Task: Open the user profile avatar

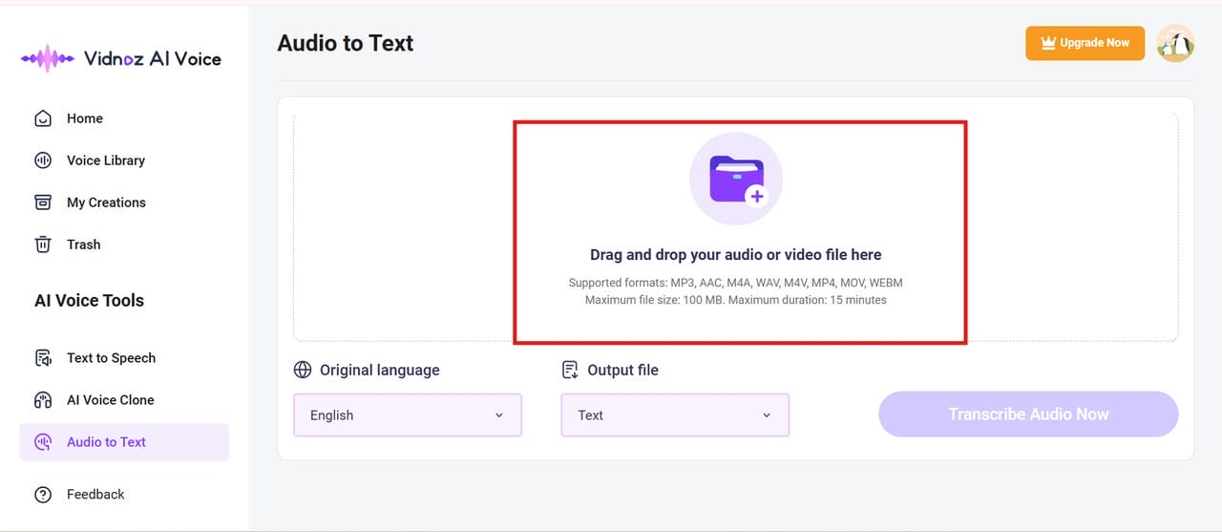Action: coord(1175,43)
